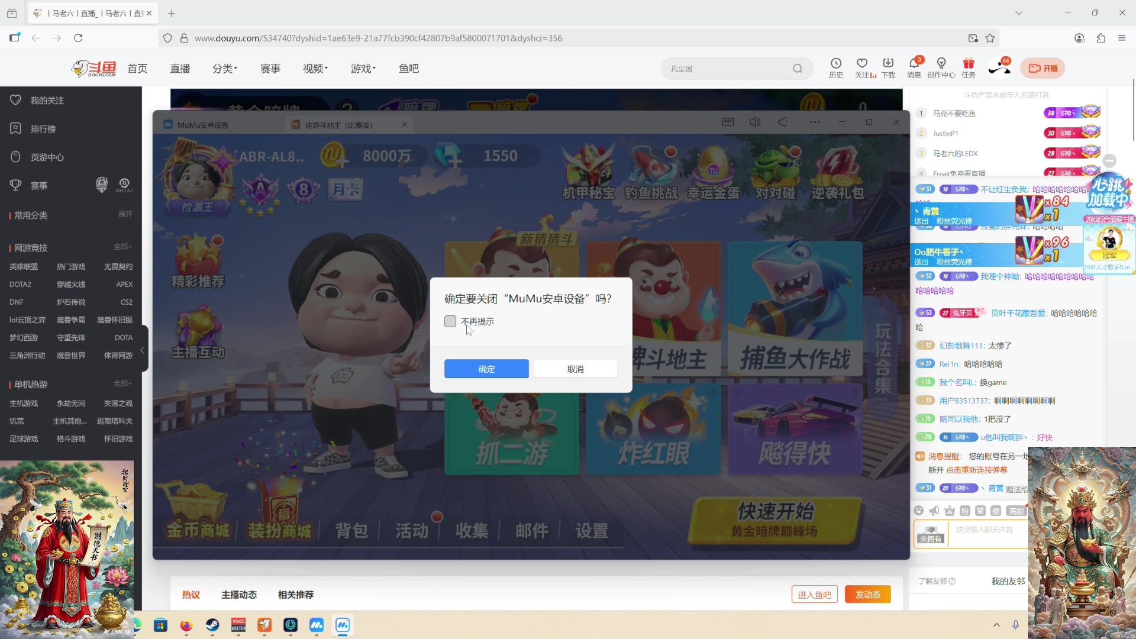Open the MuMu keyboard mapping icon
The image size is (1136, 639).
(x=728, y=122)
